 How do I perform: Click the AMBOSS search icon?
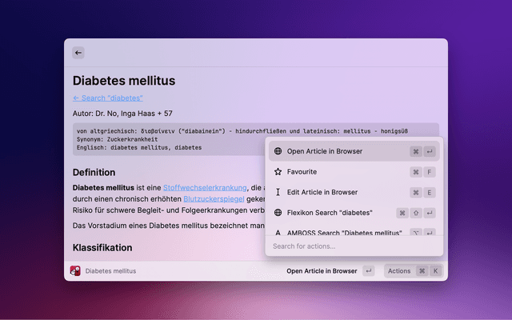(278, 232)
